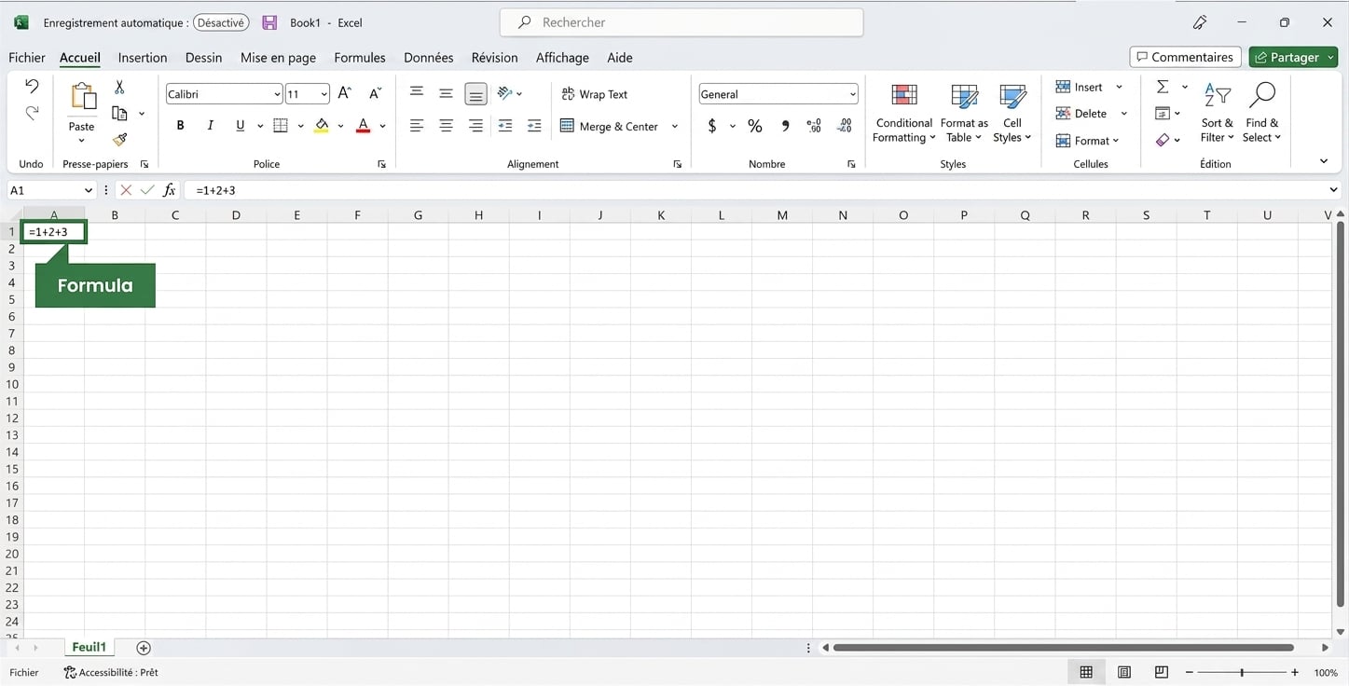Switch to the Révision tab
Image resolution: width=1349 pixels, height=686 pixels.
pyautogui.click(x=495, y=57)
